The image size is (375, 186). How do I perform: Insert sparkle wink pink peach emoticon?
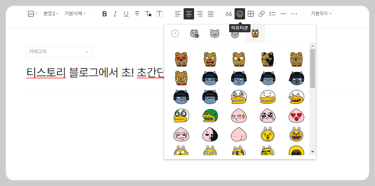(239, 116)
